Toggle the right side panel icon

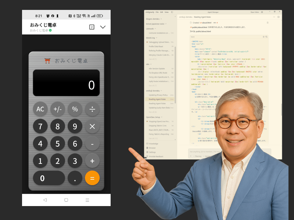[x=279, y=17]
